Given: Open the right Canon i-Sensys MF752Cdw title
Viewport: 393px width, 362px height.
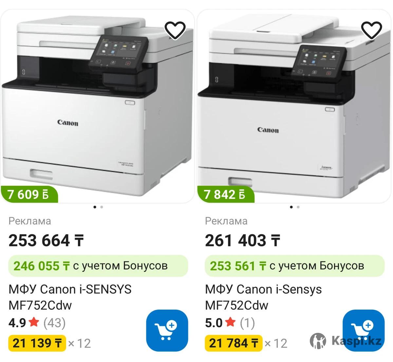Looking at the screenshot, I should pyautogui.click(x=263, y=297).
